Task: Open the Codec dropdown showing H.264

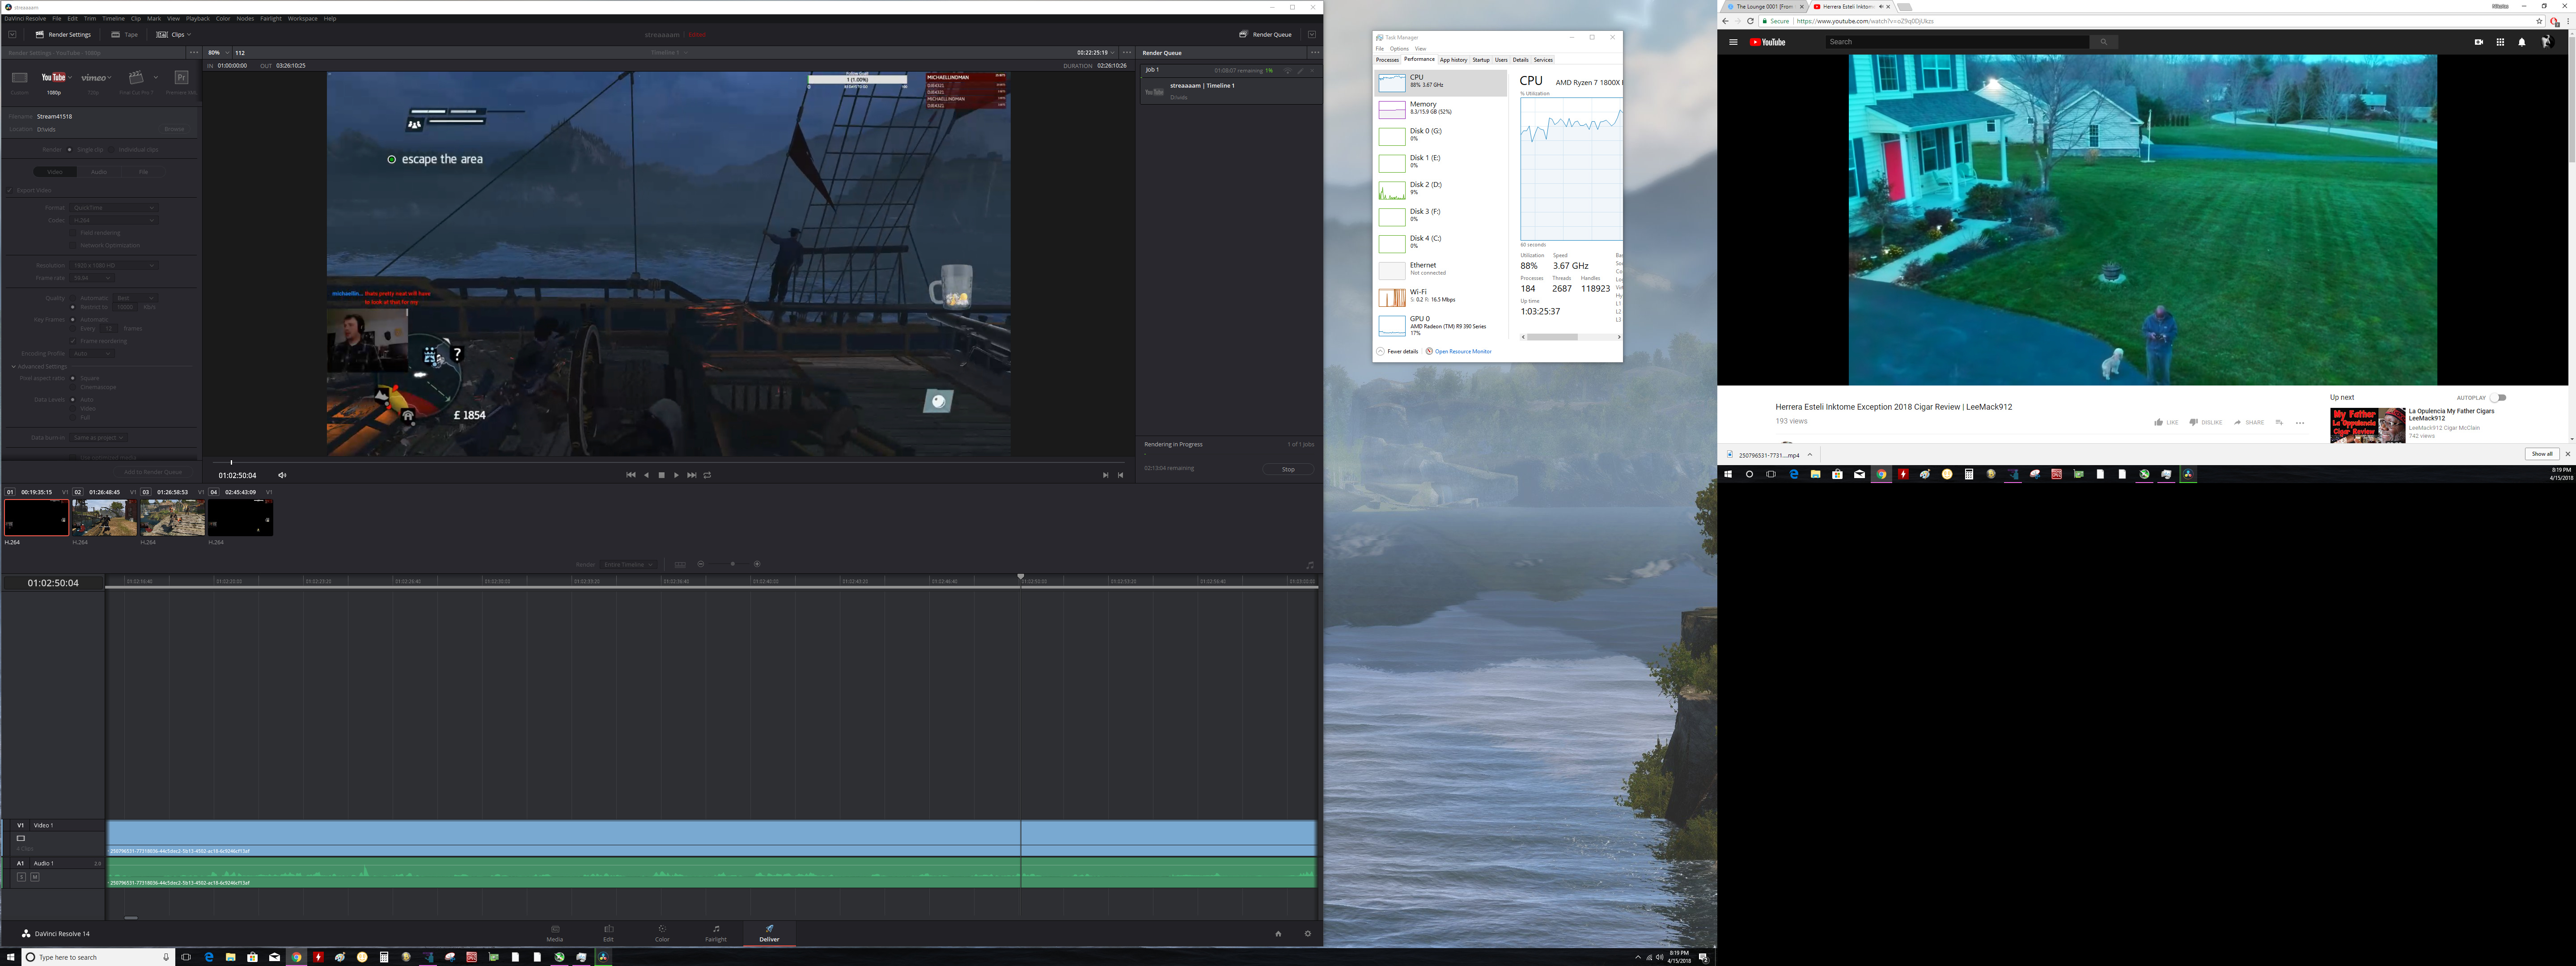Action: 114,220
